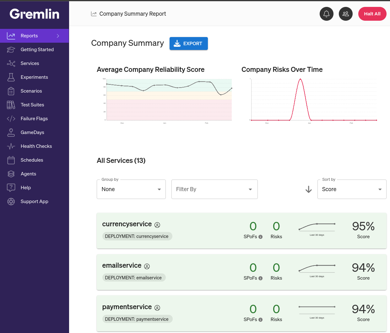Open Health Checks from the sidebar
390x333 pixels.
tap(36, 146)
